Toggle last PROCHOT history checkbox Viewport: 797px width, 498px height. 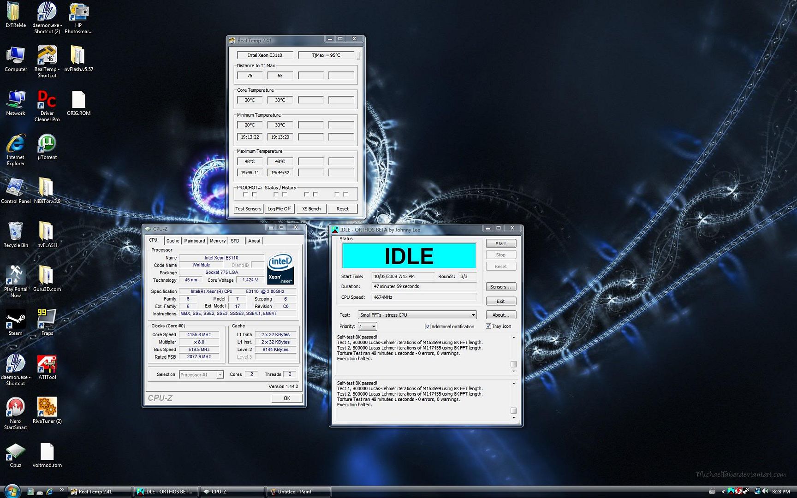(345, 195)
